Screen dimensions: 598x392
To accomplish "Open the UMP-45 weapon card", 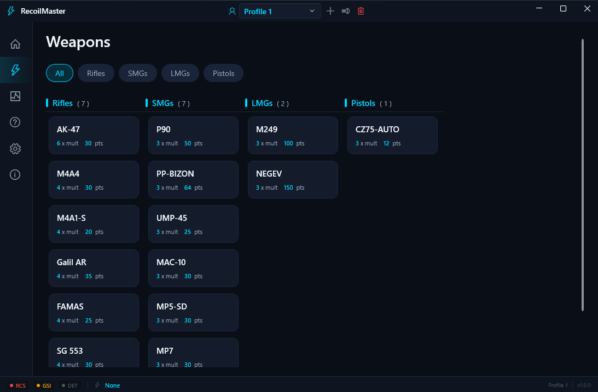I will tap(193, 224).
